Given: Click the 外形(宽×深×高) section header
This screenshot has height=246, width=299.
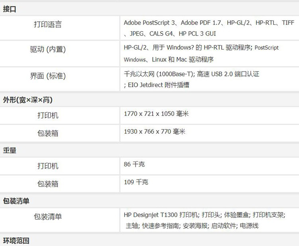Looking at the screenshot, I should [x=28, y=100].
